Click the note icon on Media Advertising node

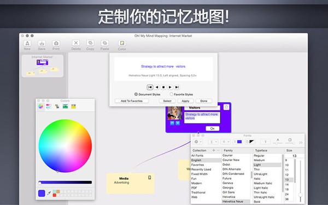[x=150, y=178]
